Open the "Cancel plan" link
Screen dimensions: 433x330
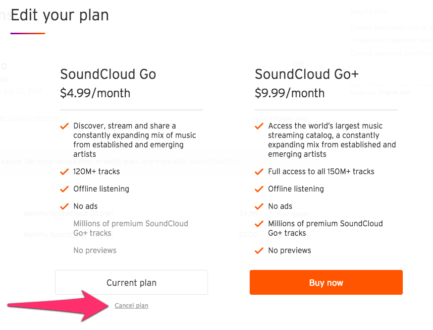[131, 305]
